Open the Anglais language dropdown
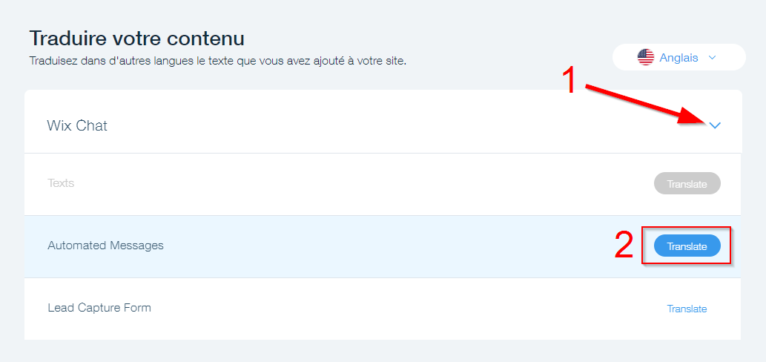Image resolution: width=766 pixels, height=362 pixels. pos(678,57)
